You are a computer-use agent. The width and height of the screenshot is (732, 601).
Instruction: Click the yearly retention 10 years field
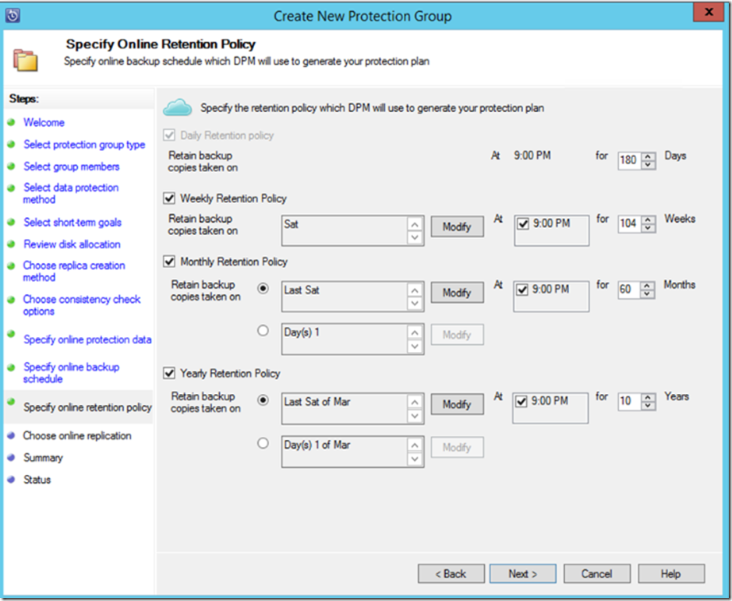(x=630, y=402)
